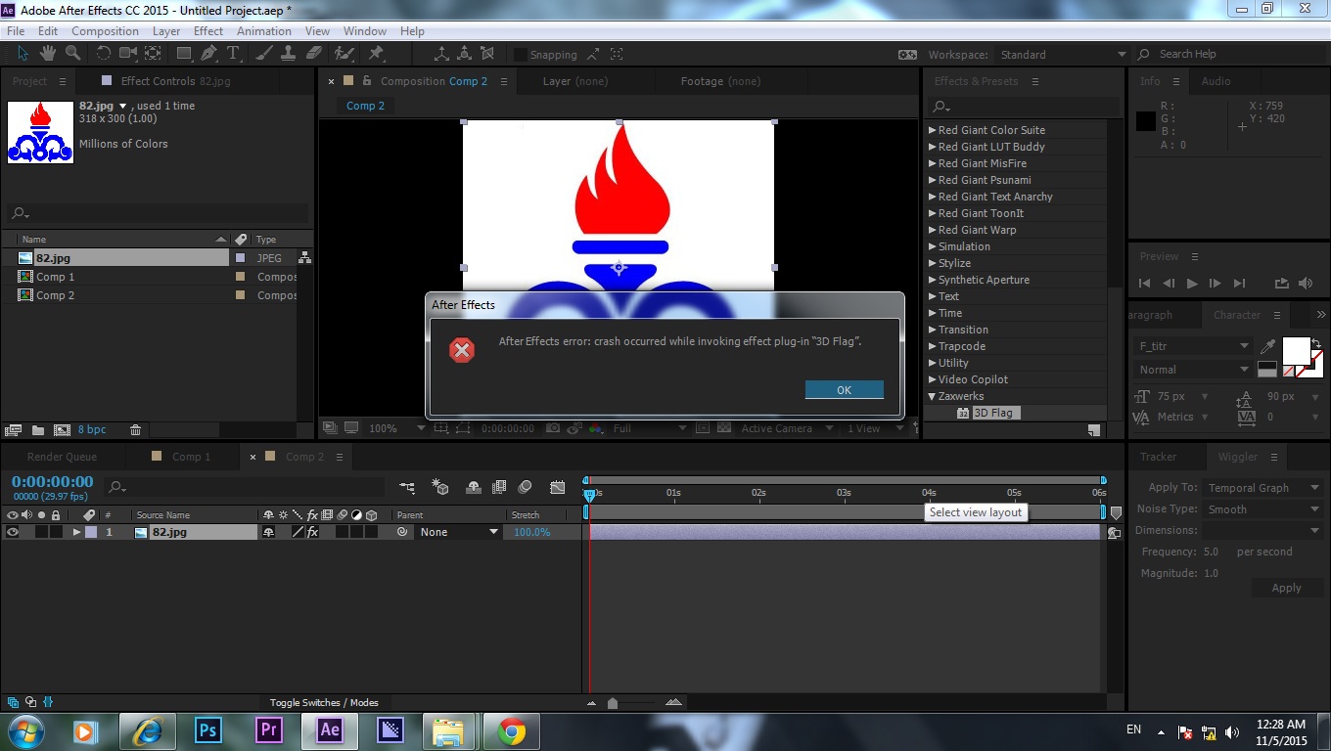Screen dimensions: 1331x751
Task: Select the Roto Brush tool
Action: 344,54
